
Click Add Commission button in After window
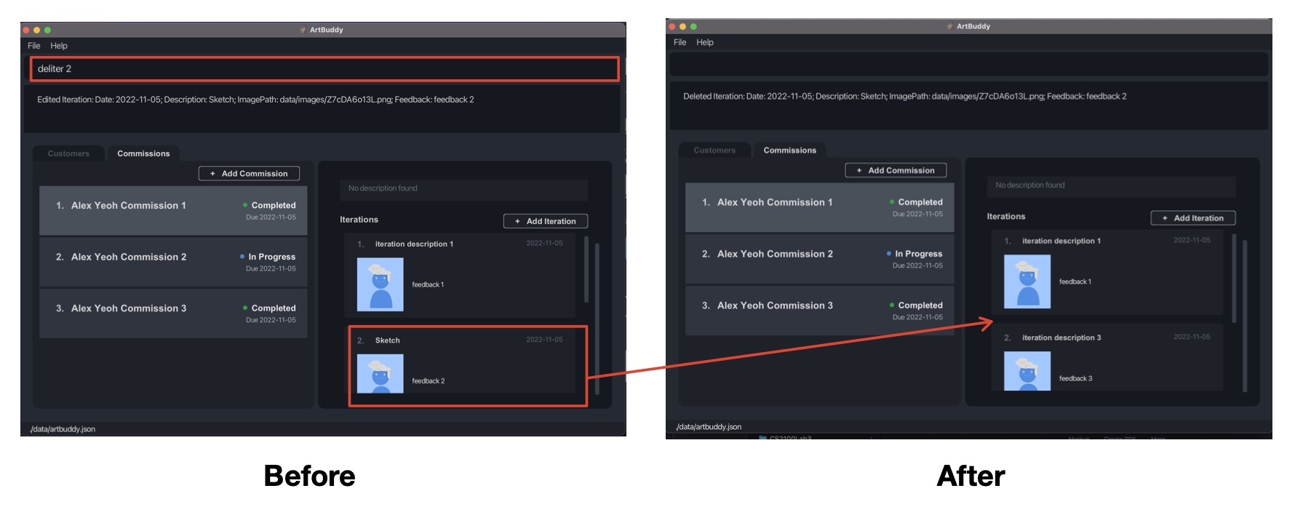896,171
